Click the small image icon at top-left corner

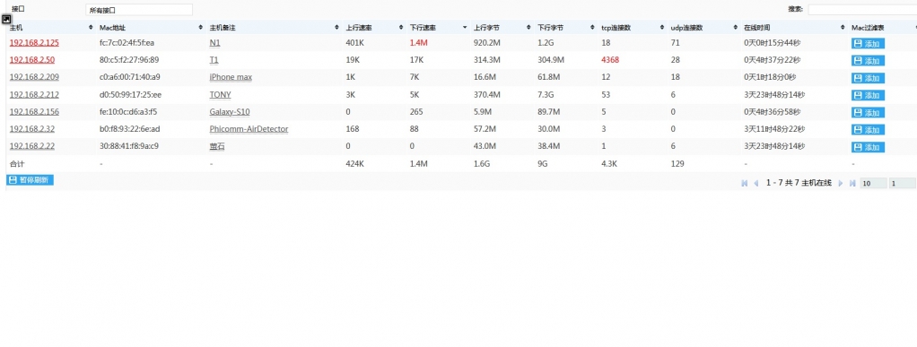coord(6,20)
